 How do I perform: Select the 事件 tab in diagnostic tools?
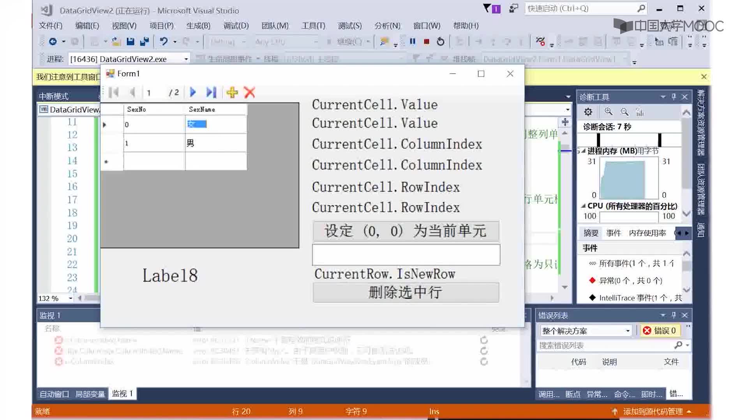click(614, 233)
